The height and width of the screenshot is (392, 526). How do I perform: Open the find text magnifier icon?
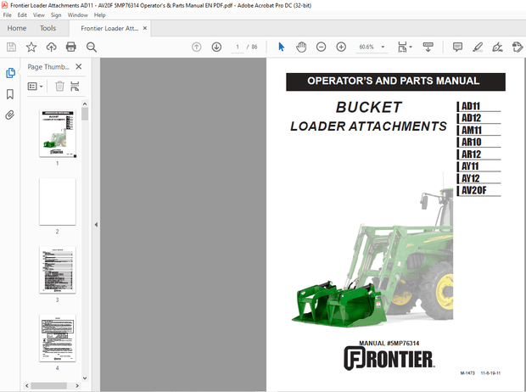pyautogui.click(x=92, y=47)
